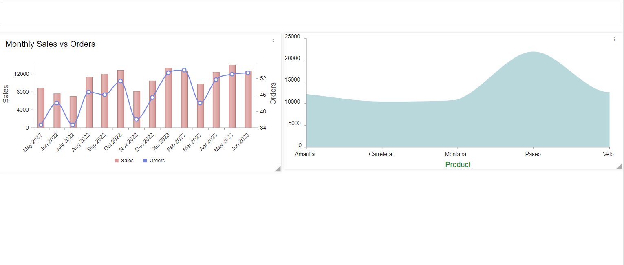Select the Orders marker for Nov 2022
This screenshot has width=624, height=265.
pyautogui.click(x=137, y=119)
